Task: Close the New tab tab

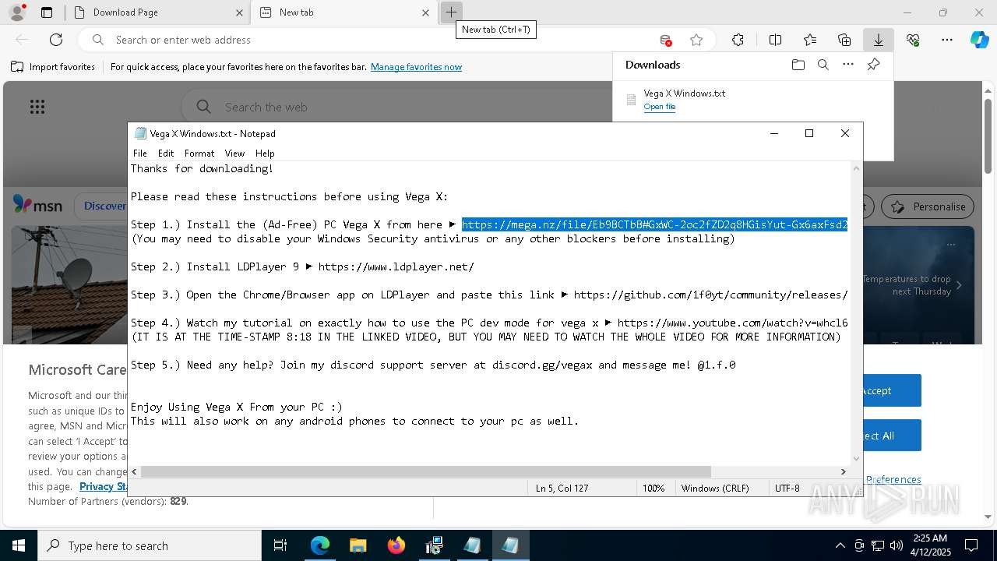Action: tap(425, 12)
